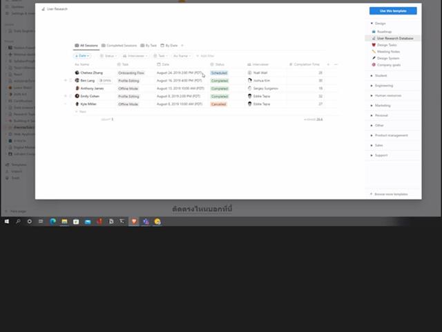
Task: Expand the Student category
Action: tap(372, 75)
